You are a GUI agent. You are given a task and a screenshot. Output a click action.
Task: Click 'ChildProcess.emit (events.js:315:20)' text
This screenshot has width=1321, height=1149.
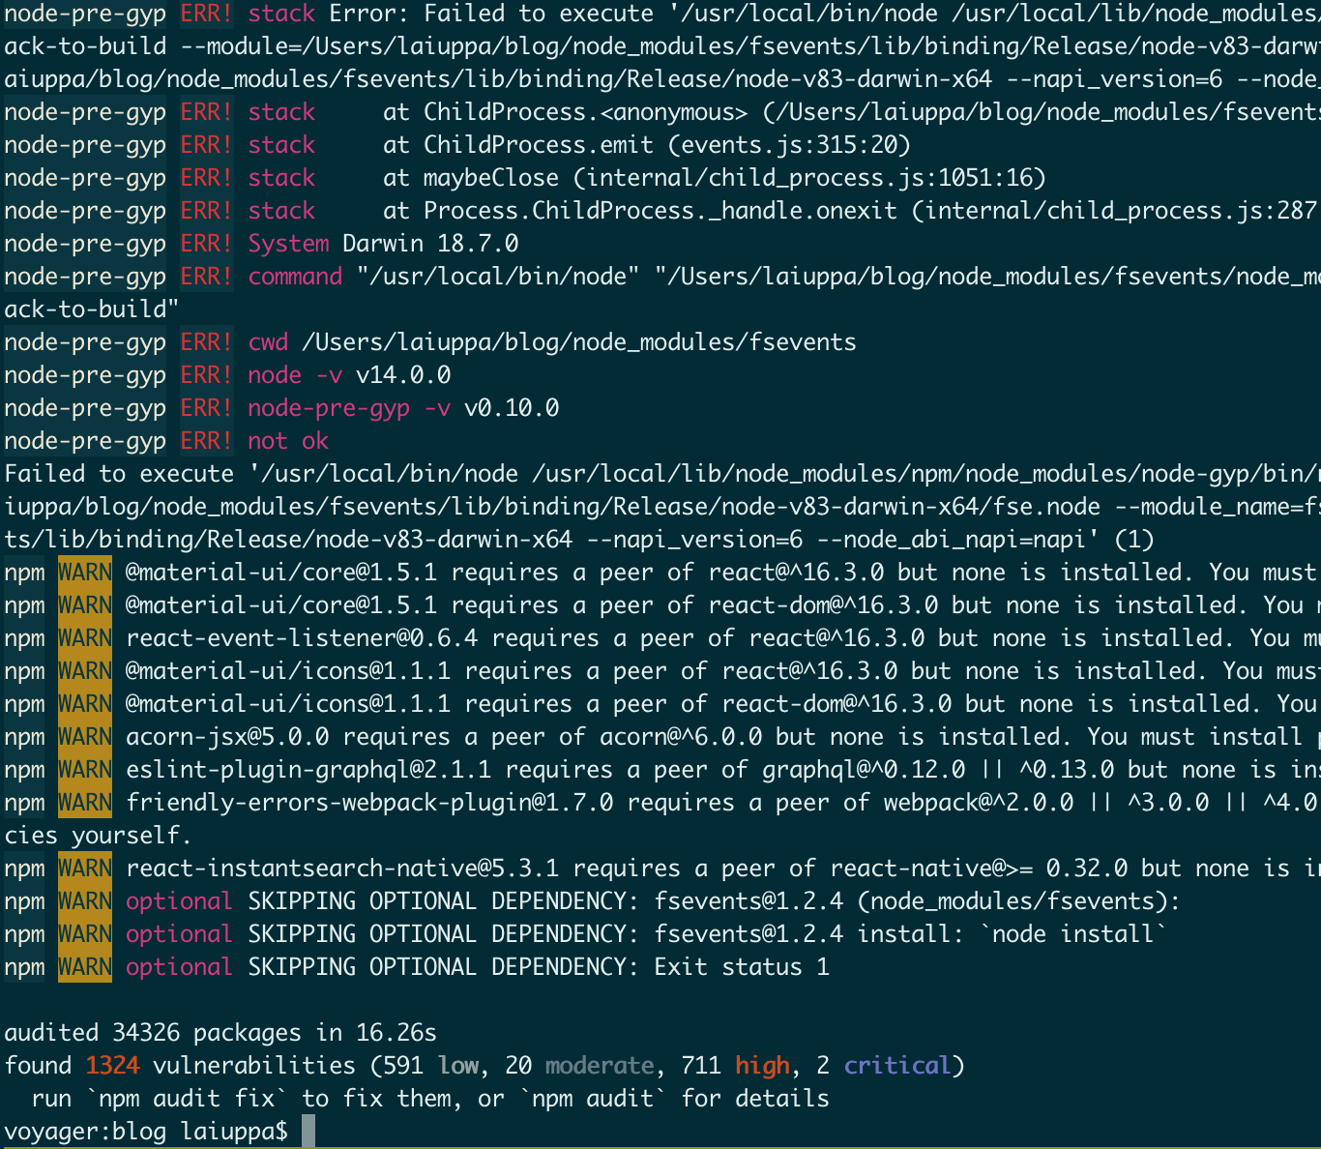click(x=667, y=144)
